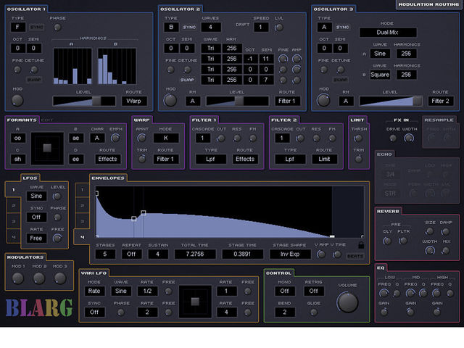Click the Limit Thrsh knob
The height and width of the screenshot is (348, 464).
(358, 138)
